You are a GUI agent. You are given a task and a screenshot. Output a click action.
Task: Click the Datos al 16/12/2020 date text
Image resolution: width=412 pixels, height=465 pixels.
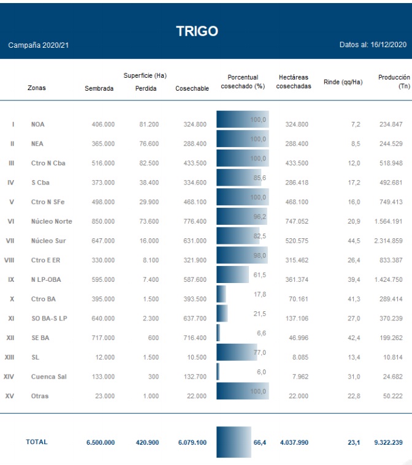pos(373,45)
